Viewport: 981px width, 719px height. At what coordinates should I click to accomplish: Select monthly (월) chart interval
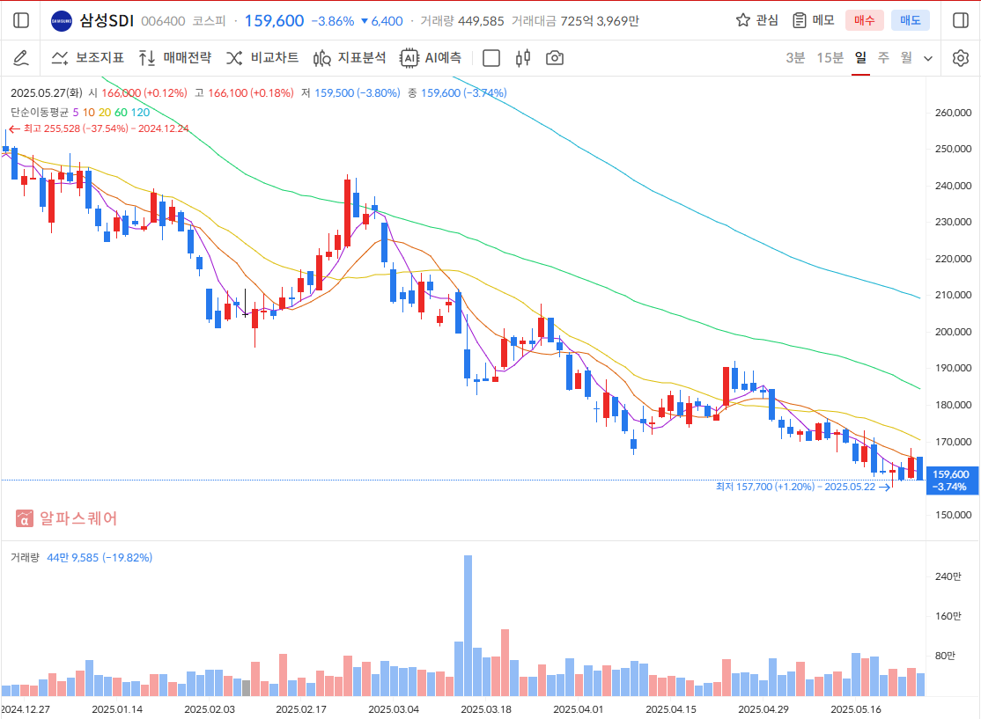click(906, 58)
